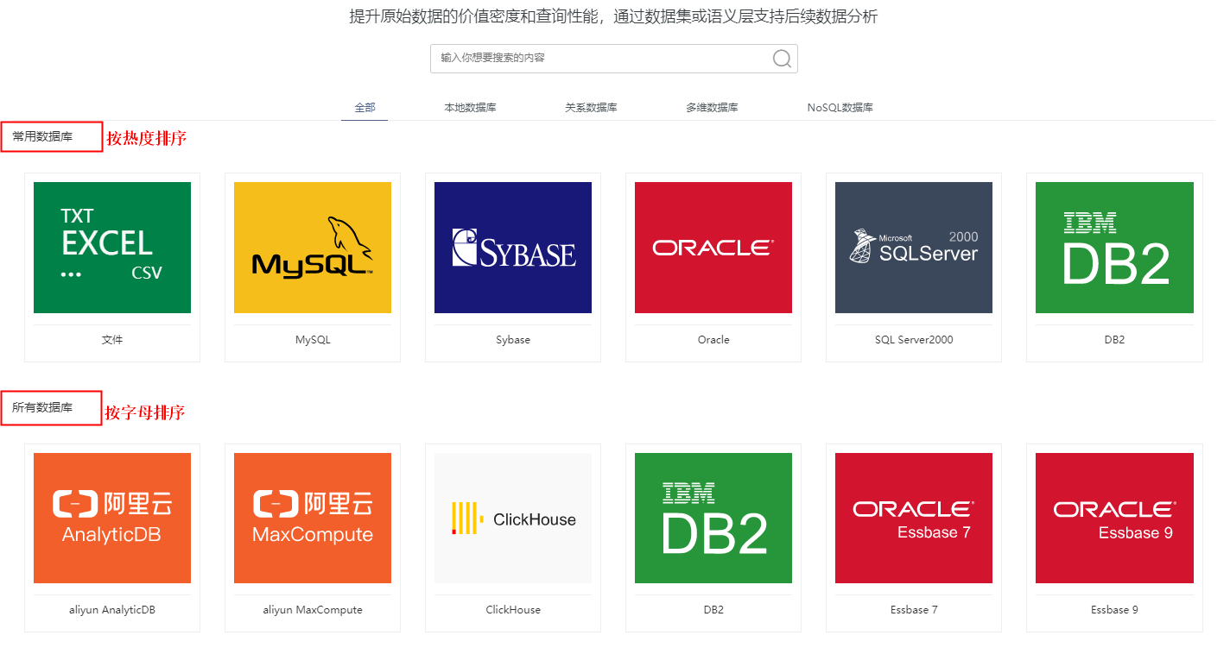Go to the 多维数据库 tab

pos(712,108)
